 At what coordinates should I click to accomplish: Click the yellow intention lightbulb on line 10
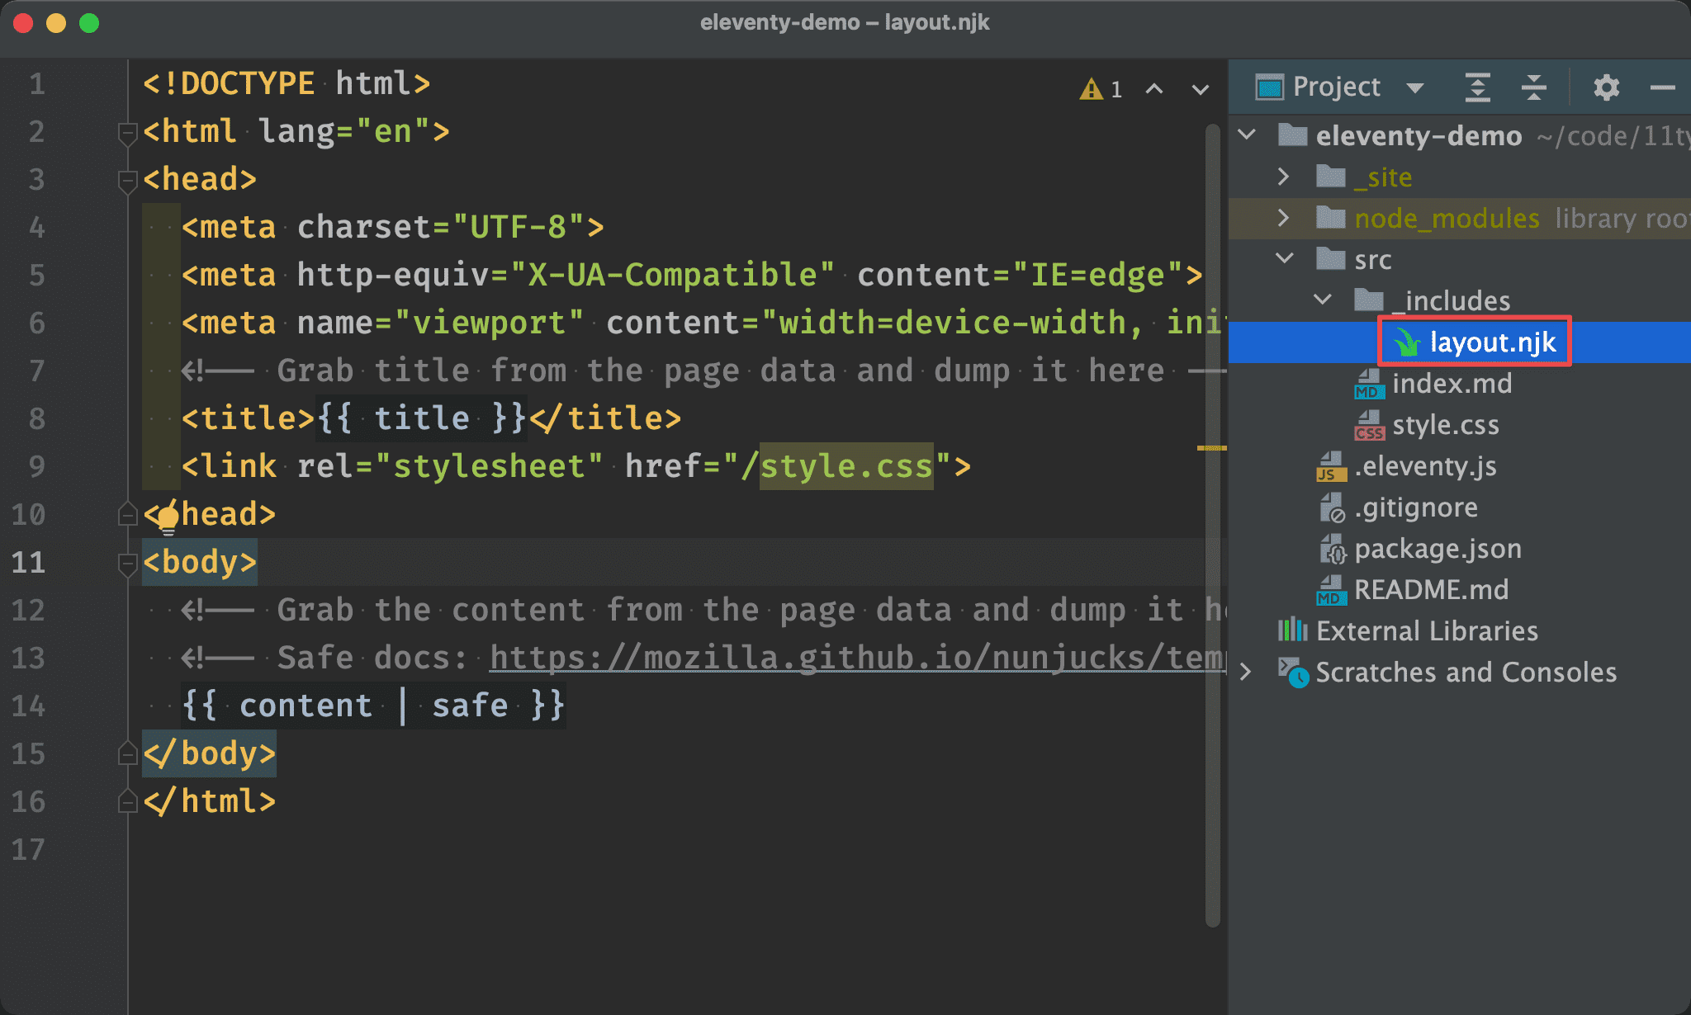pos(168,519)
